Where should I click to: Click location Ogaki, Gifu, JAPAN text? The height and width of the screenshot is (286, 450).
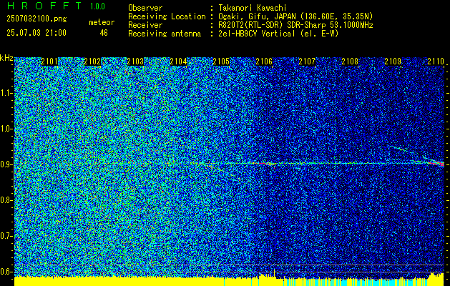click(x=295, y=16)
